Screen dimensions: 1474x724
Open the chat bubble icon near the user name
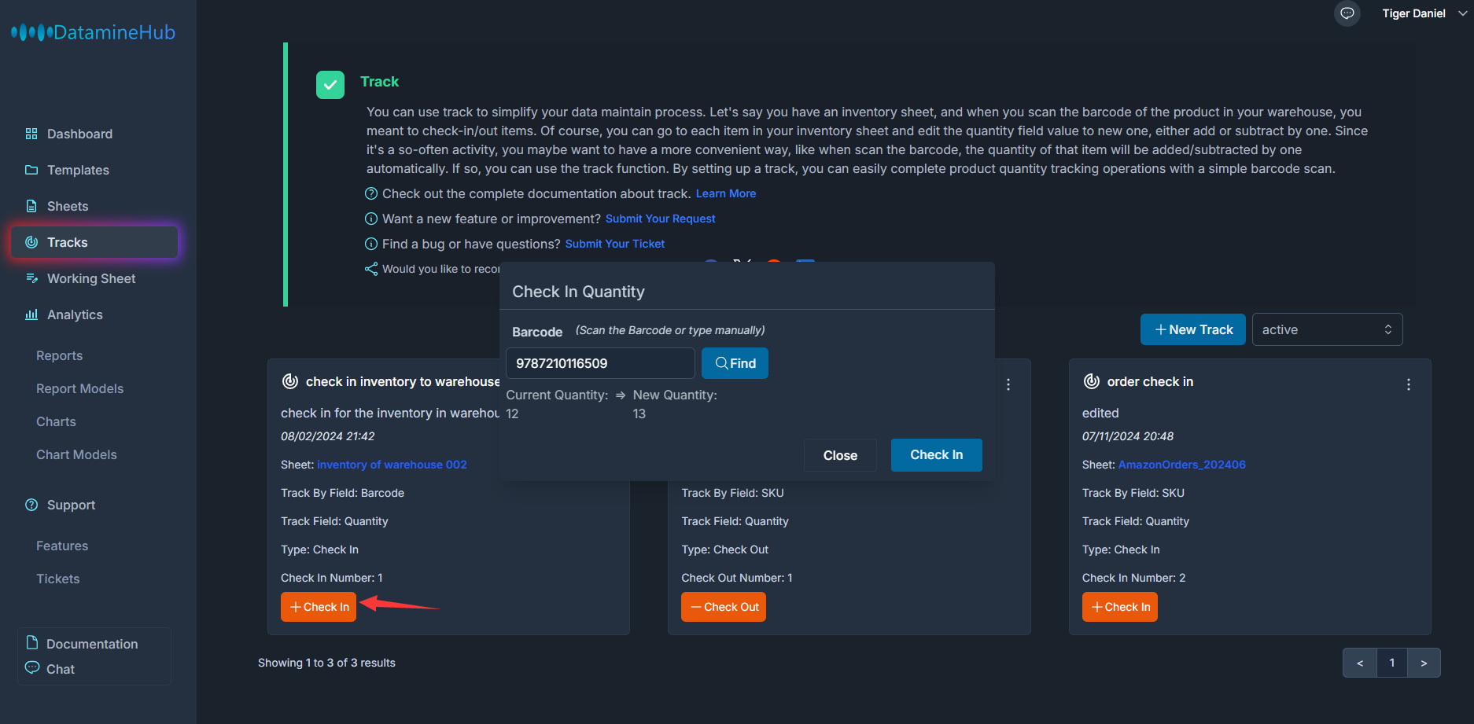1347,13
